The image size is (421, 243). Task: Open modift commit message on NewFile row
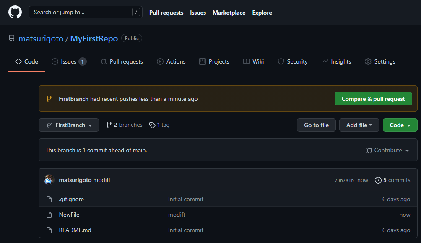point(177,215)
